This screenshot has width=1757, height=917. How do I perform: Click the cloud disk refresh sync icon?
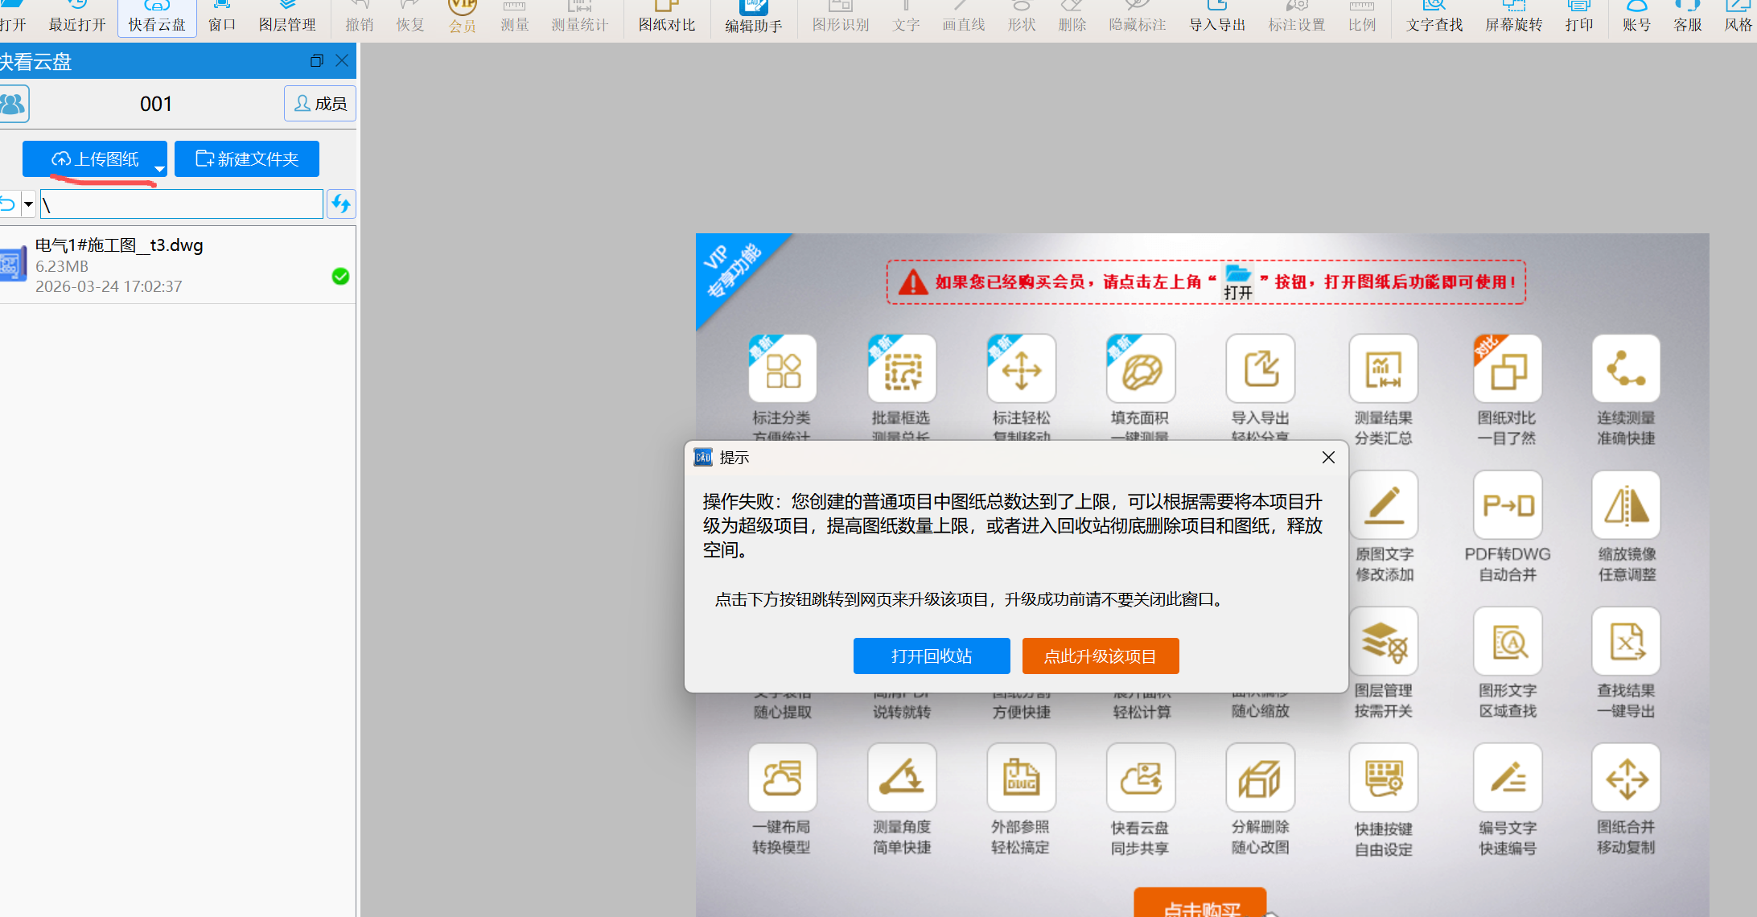coord(341,204)
